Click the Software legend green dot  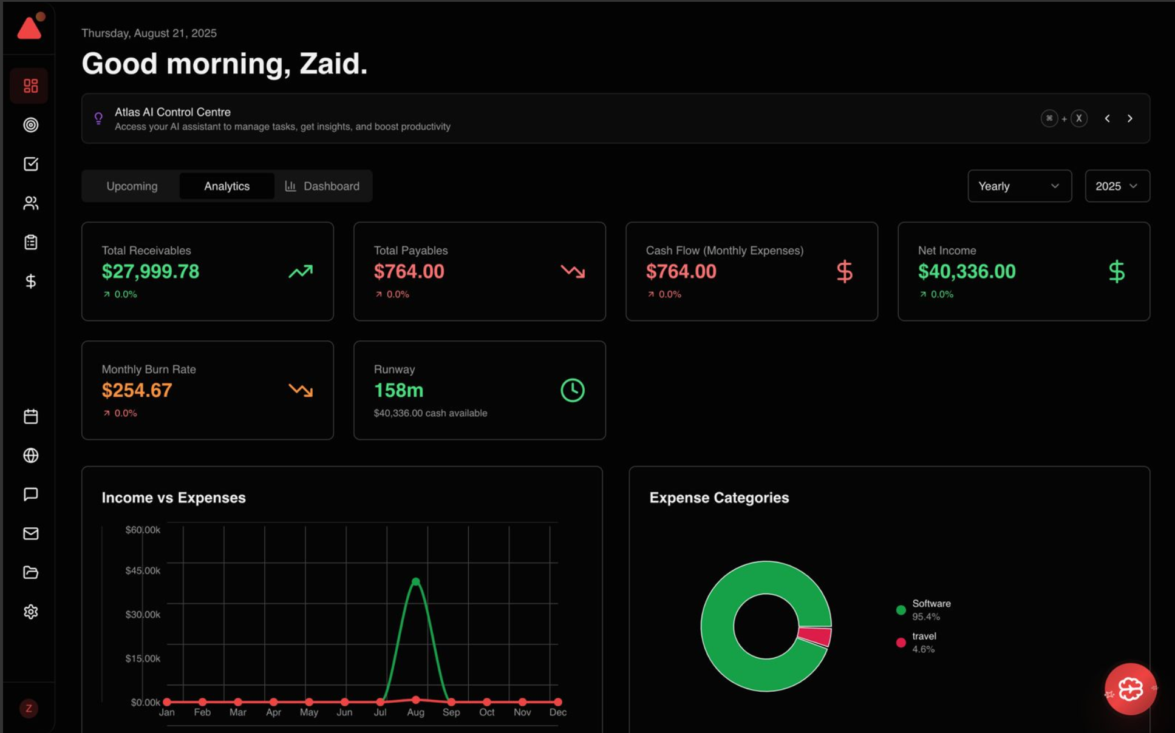click(901, 610)
